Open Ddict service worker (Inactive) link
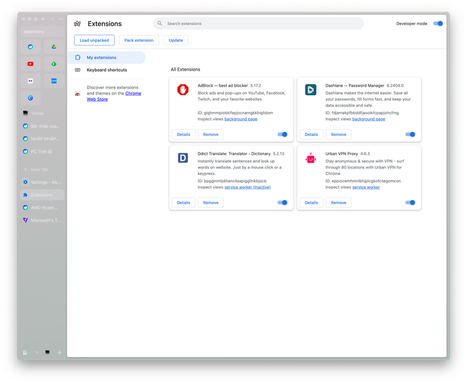This screenshot has width=467, height=383. [x=248, y=187]
